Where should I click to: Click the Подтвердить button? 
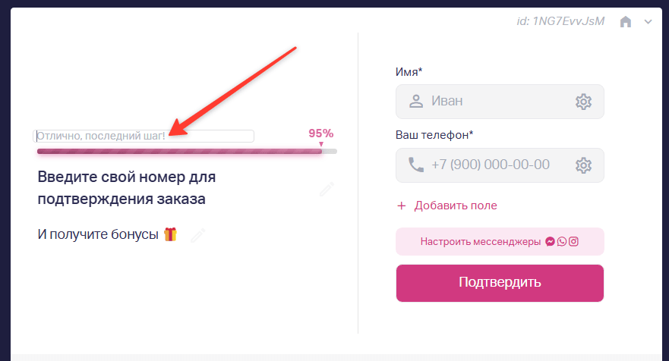pos(500,284)
